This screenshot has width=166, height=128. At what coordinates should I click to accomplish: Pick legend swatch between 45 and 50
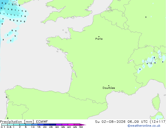[77, 125]
